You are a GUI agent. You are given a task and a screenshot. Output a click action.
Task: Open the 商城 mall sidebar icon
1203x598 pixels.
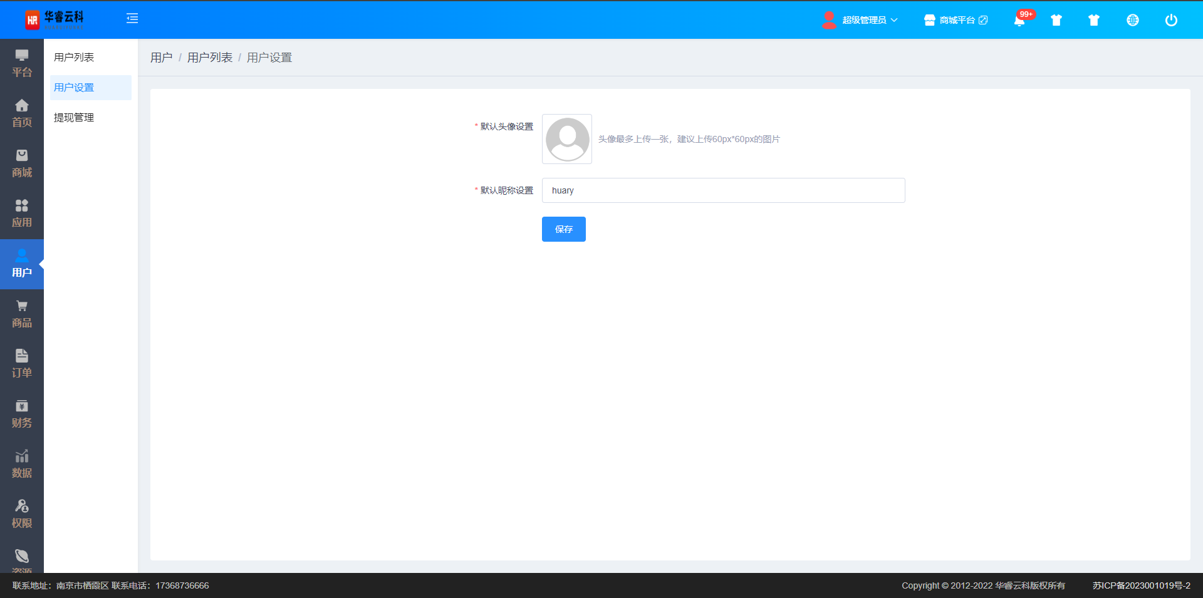click(22, 163)
